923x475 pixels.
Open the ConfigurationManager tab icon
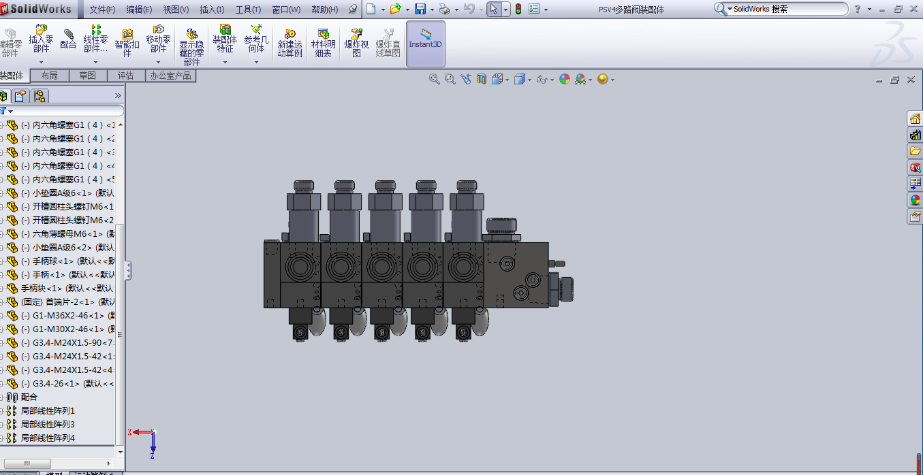(40, 96)
